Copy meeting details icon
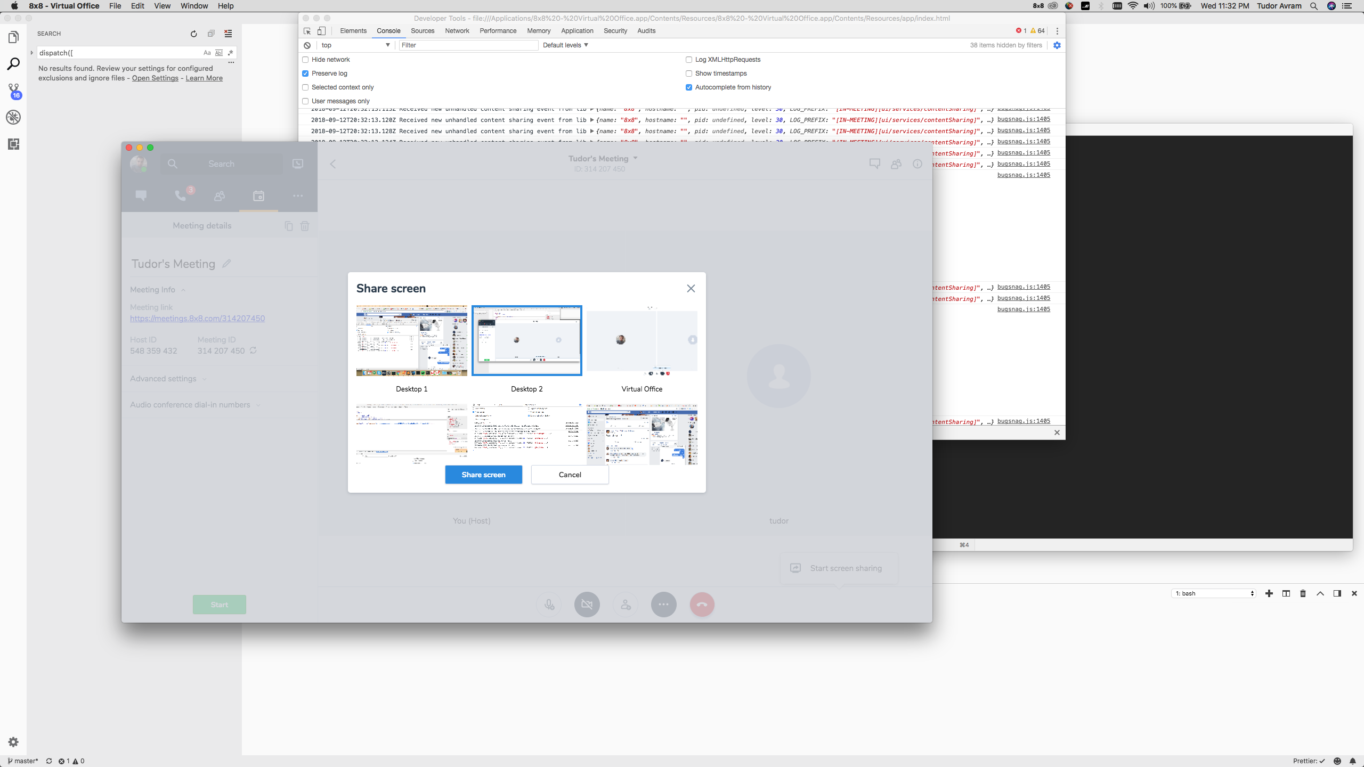Viewport: 1364px width, 767px height. point(289,226)
